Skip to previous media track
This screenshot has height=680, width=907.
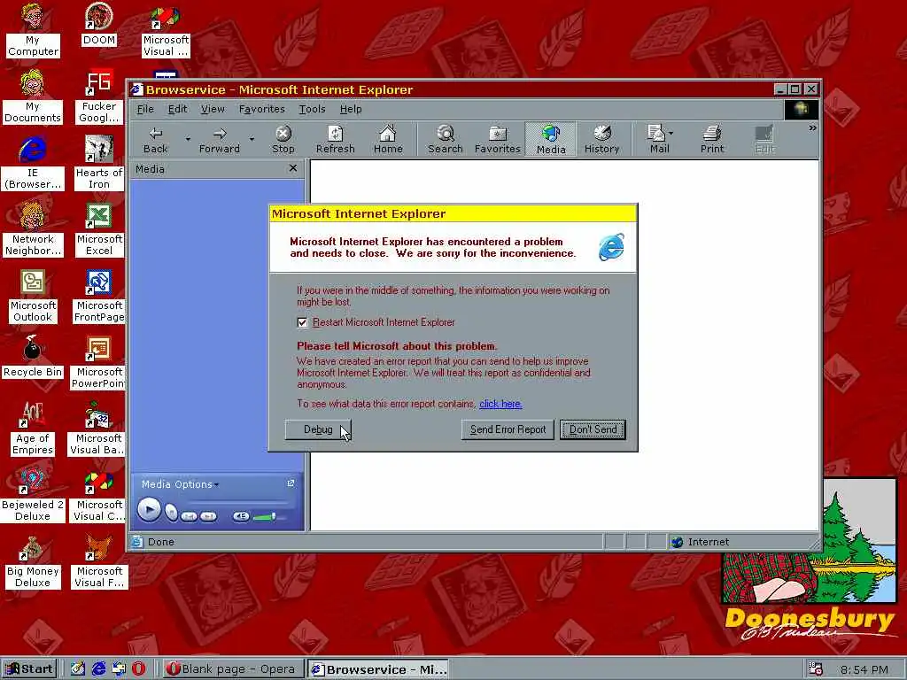pyautogui.click(x=190, y=516)
